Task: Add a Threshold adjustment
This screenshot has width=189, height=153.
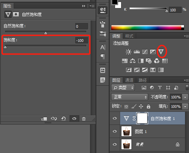Action: point(145,70)
